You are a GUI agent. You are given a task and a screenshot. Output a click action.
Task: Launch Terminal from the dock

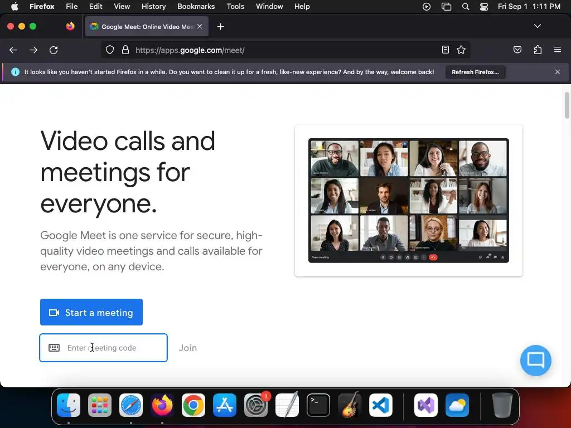pyautogui.click(x=318, y=405)
